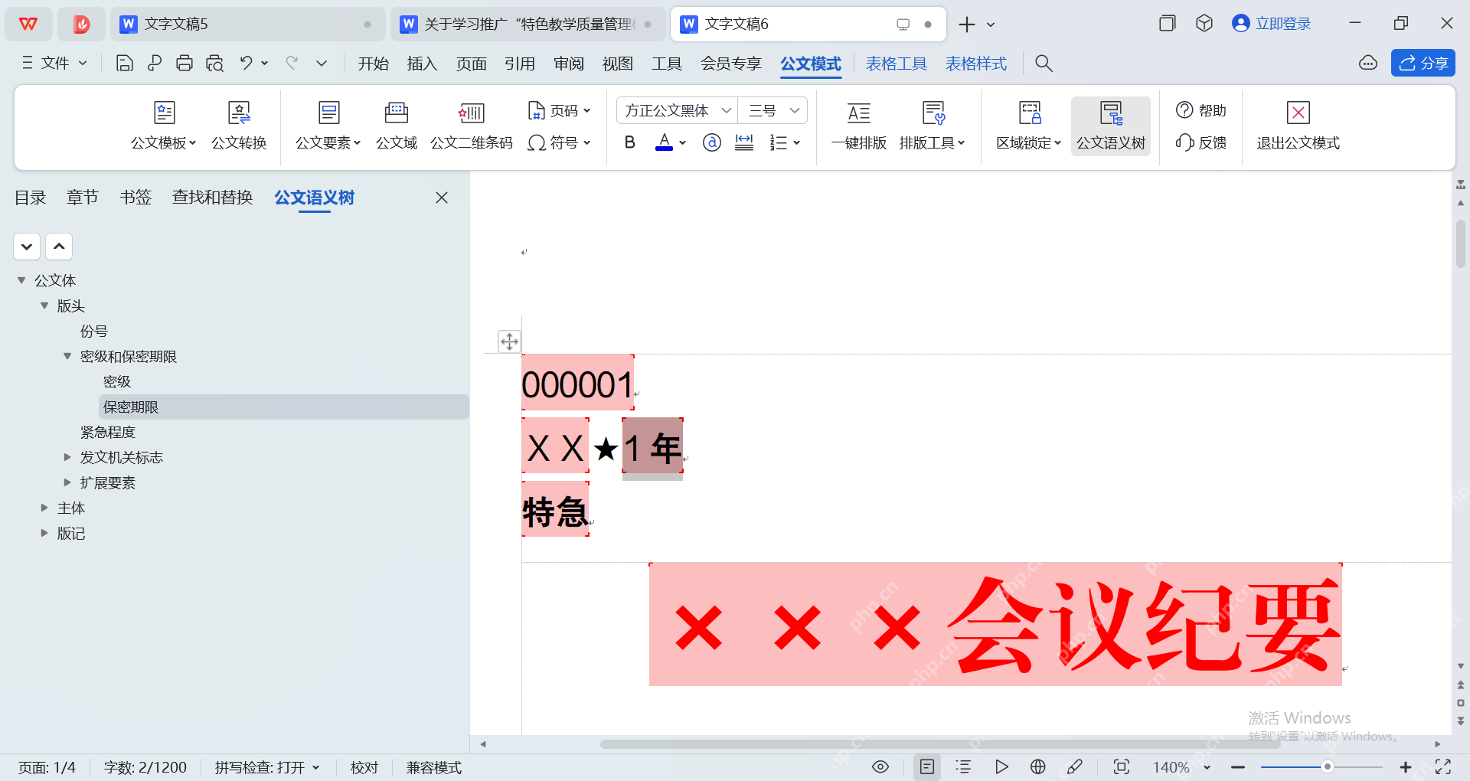Click the zoom slider handle in status bar
The width and height of the screenshot is (1470, 781).
click(1328, 766)
